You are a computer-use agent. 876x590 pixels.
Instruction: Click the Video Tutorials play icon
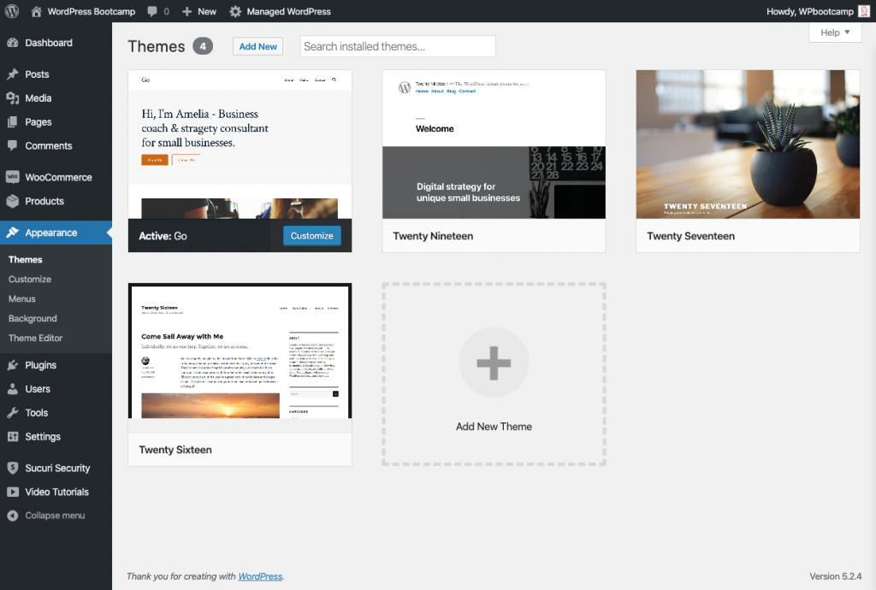click(x=12, y=492)
